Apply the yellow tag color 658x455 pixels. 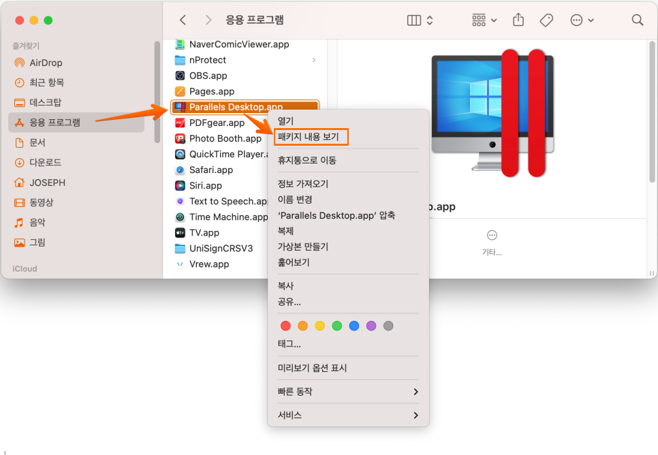[x=319, y=326]
